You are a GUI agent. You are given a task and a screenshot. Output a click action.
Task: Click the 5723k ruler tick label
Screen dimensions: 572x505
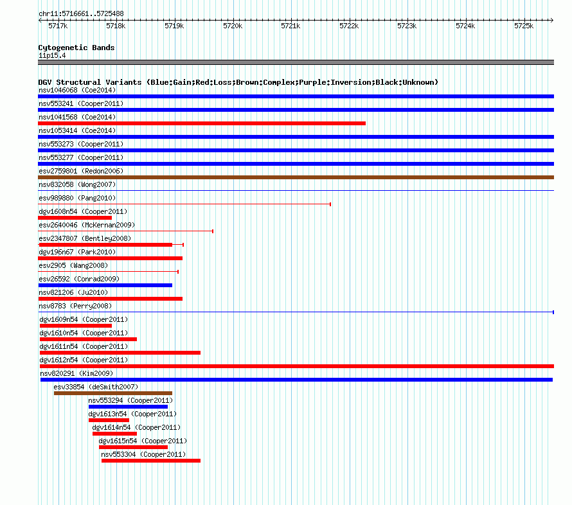[407, 26]
